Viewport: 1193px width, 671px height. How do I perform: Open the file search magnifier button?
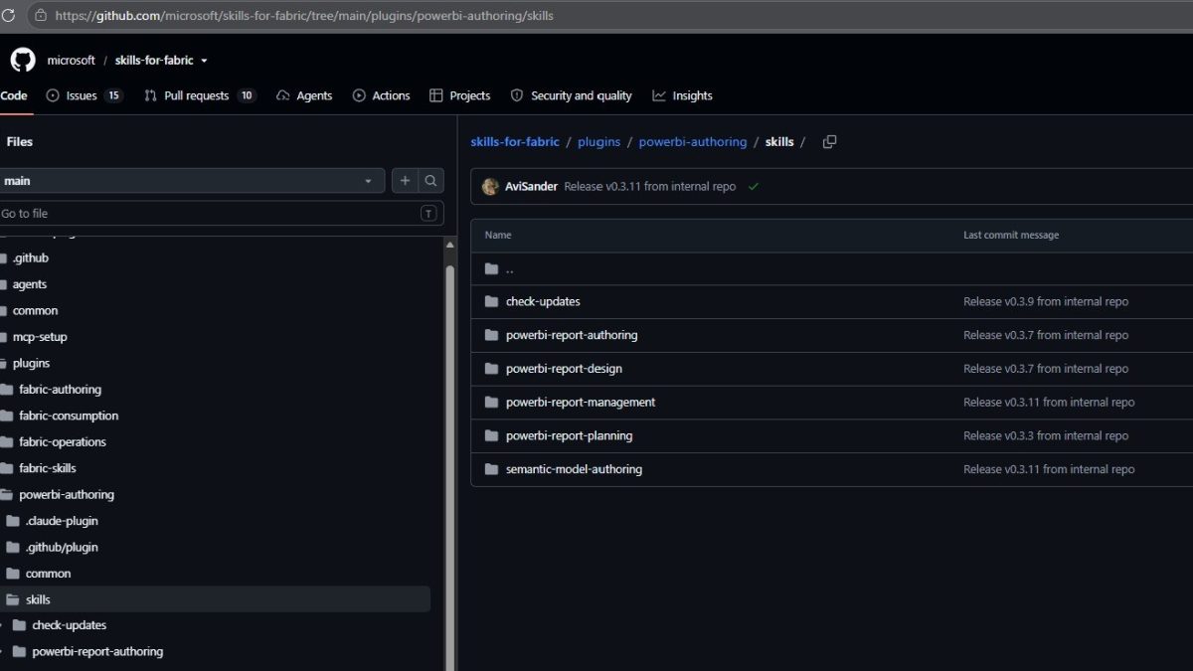430,181
